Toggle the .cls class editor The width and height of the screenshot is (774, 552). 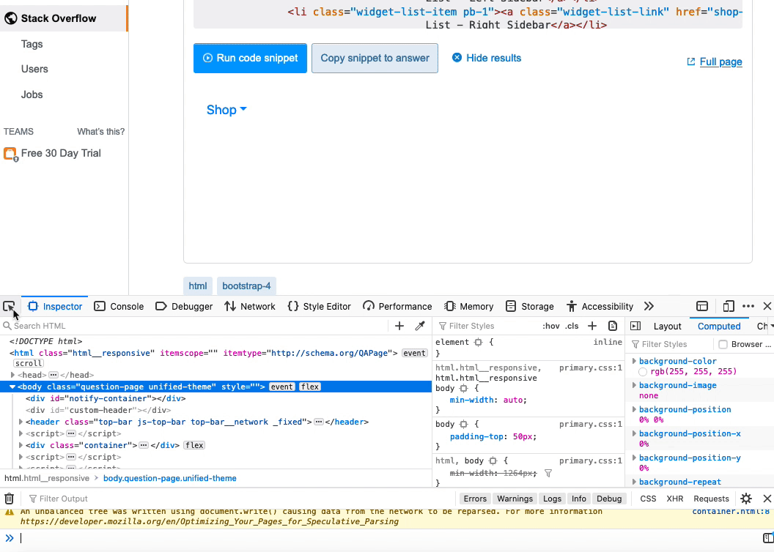point(572,326)
